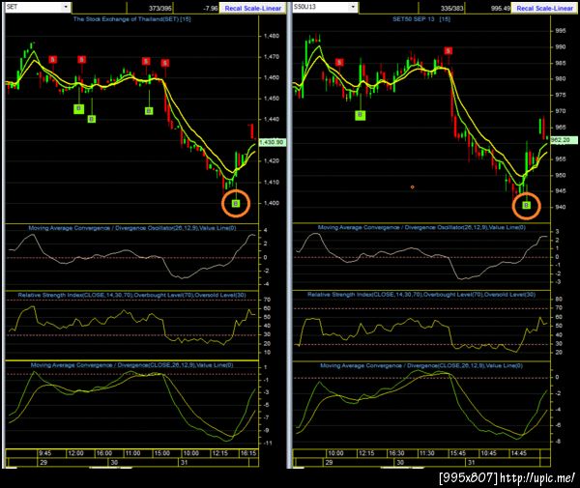Click Relative Strength Index title in SET50 panel
This screenshot has height=488, width=580.
[421, 295]
